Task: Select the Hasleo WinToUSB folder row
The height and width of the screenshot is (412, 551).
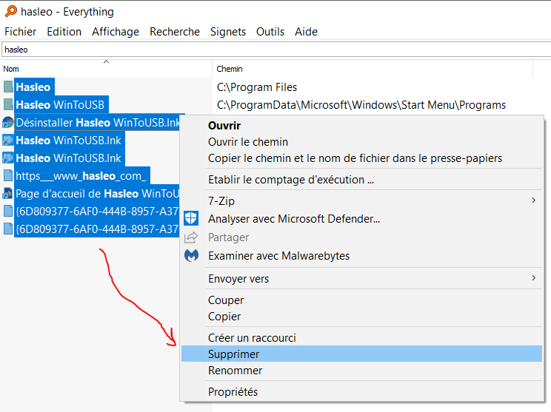Action: pos(61,104)
